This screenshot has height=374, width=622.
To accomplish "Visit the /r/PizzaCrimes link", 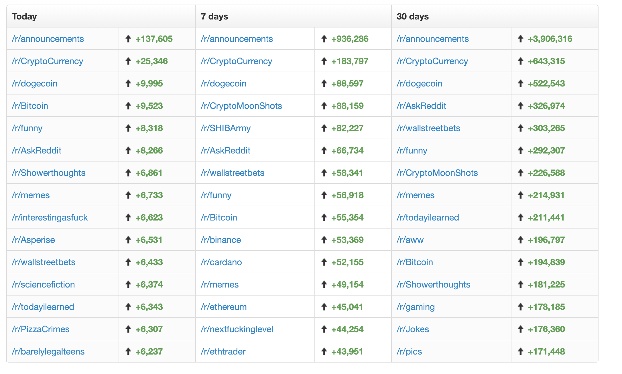I will pos(41,329).
